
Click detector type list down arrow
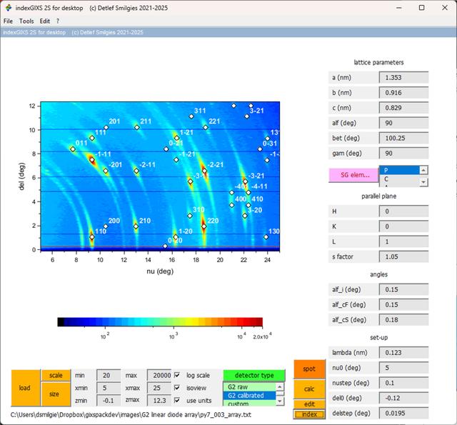(x=280, y=401)
